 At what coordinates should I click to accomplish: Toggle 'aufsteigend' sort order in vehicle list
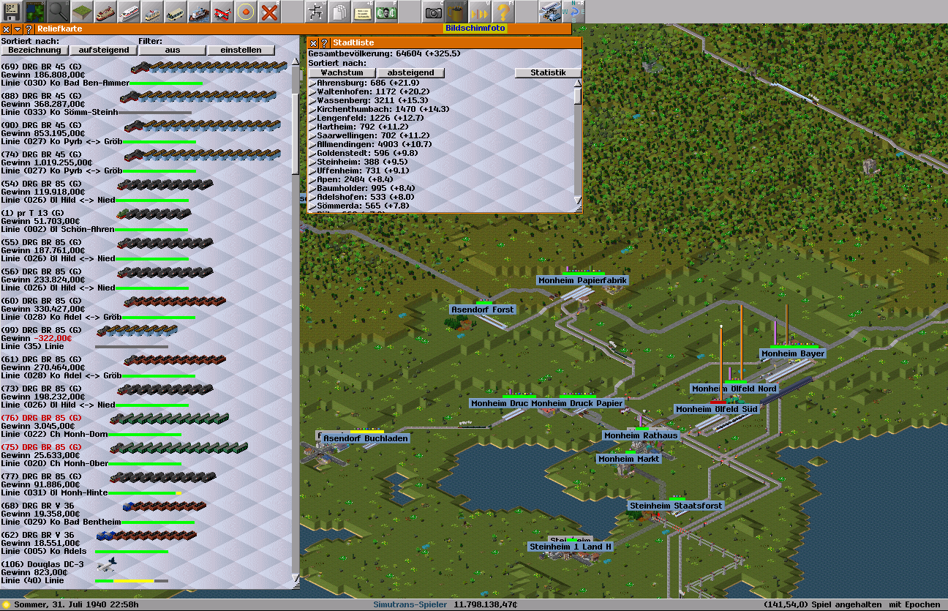pyautogui.click(x=104, y=50)
